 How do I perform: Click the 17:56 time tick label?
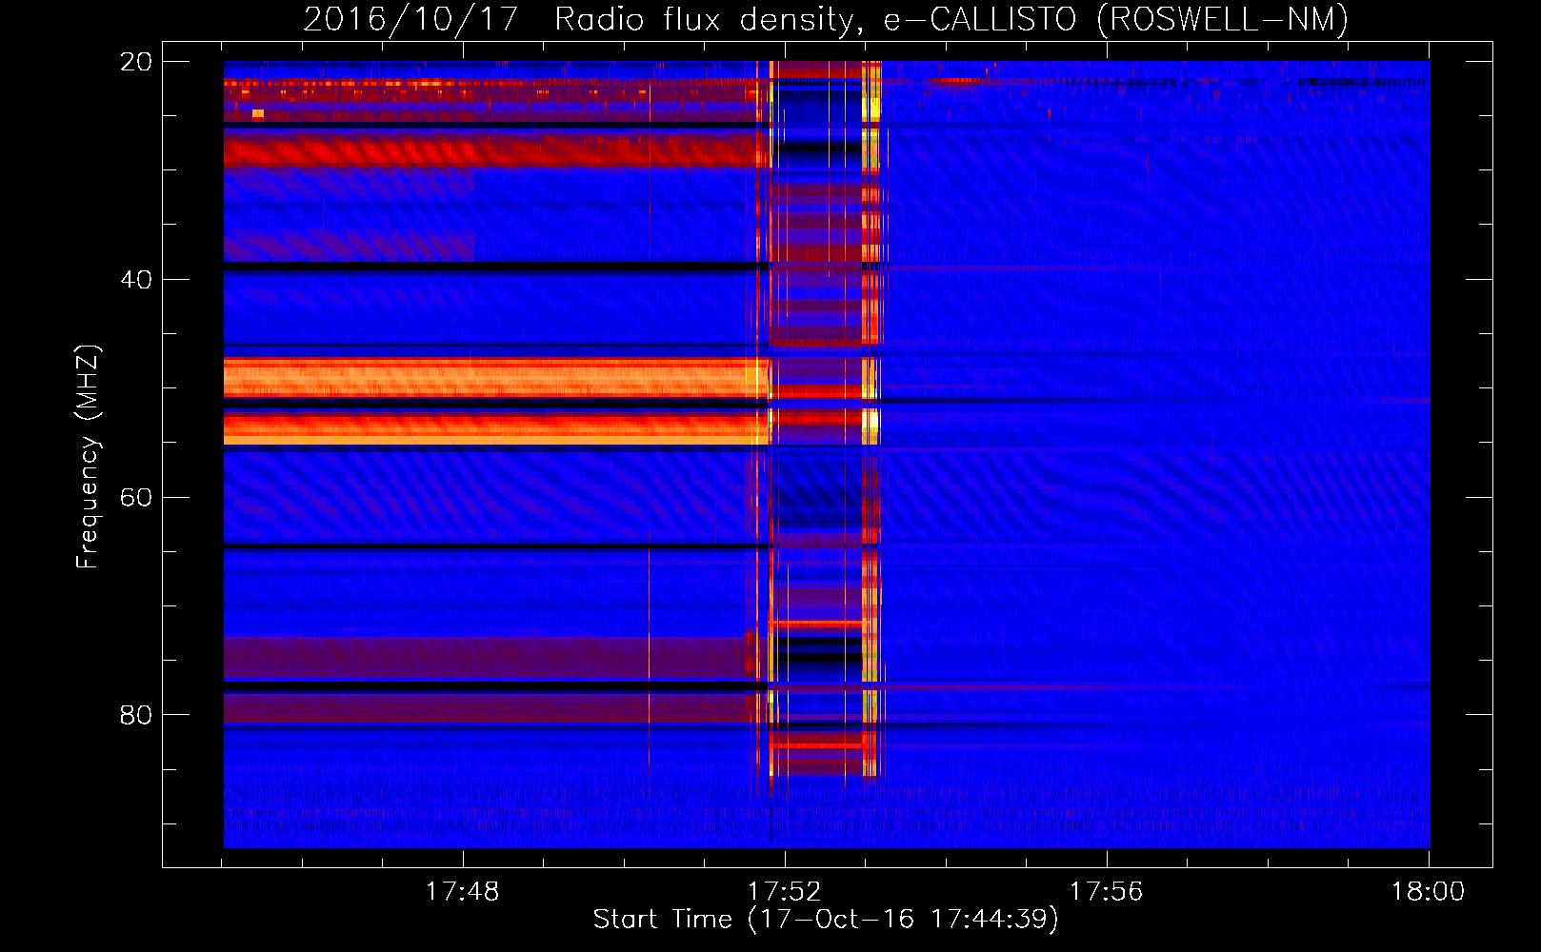1106,891
